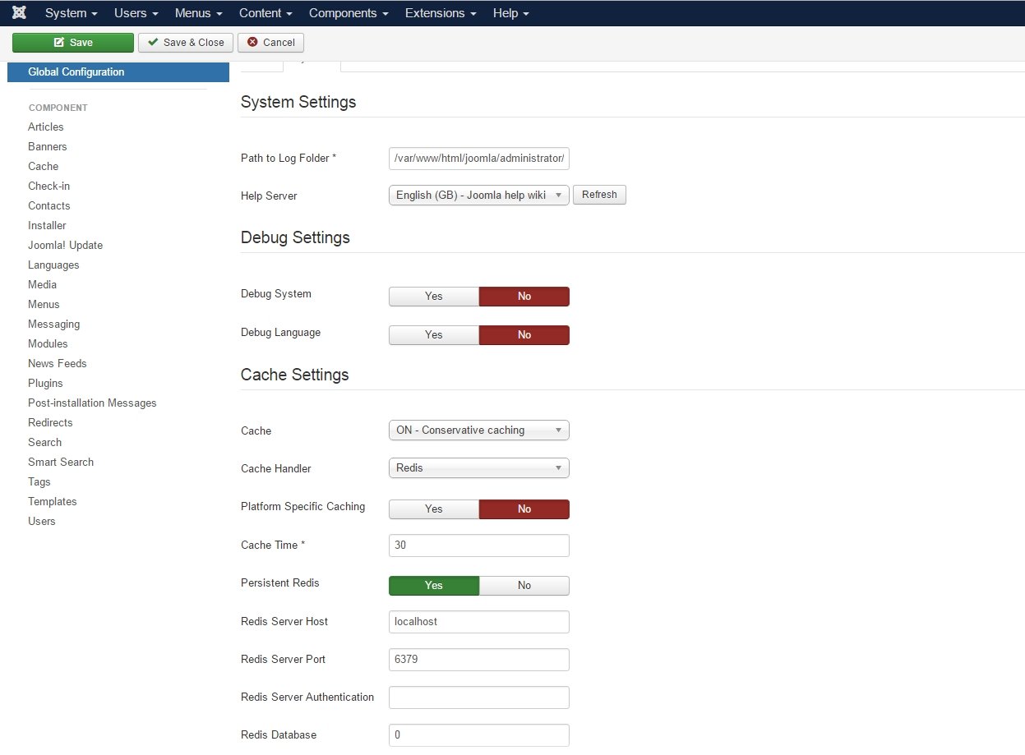The width and height of the screenshot is (1025, 755).
Task: Click the green Save button
Action: 72,43
